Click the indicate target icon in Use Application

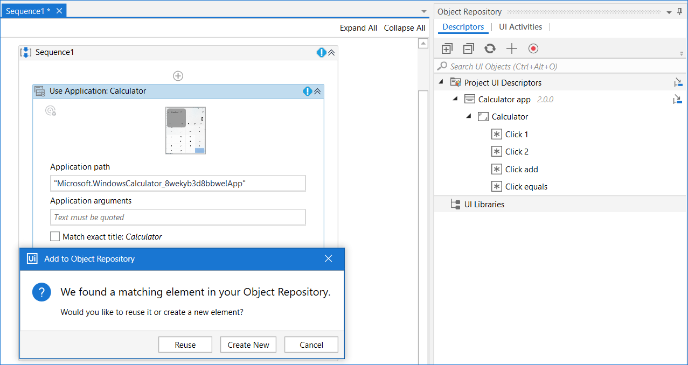click(x=51, y=111)
